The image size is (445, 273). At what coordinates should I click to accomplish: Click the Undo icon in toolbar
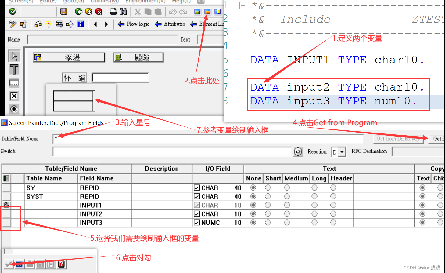[x=173, y=12]
